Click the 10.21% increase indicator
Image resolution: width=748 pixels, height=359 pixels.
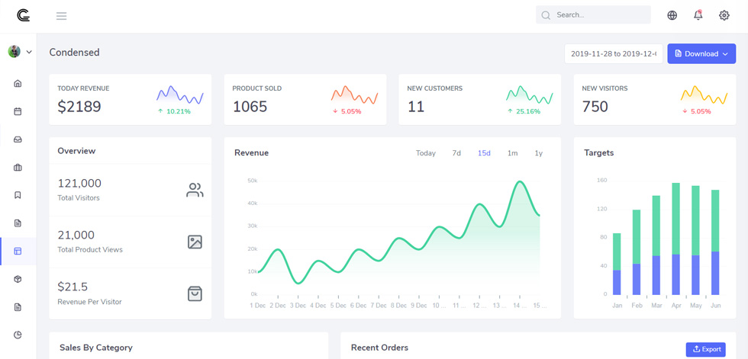174,111
